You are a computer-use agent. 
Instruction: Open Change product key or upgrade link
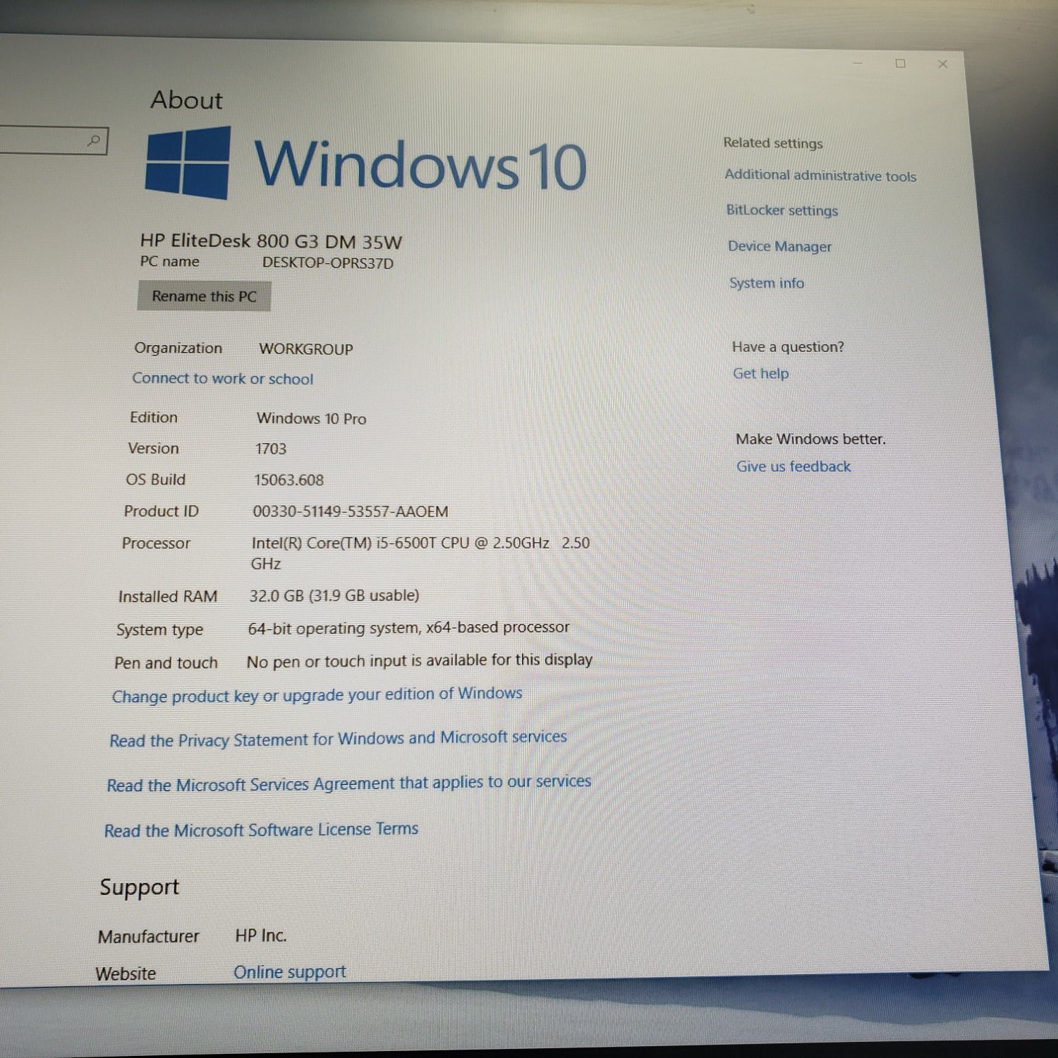(x=317, y=695)
